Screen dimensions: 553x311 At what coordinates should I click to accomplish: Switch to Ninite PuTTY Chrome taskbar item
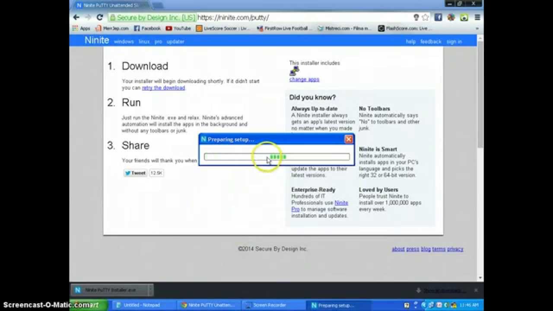coord(208,305)
